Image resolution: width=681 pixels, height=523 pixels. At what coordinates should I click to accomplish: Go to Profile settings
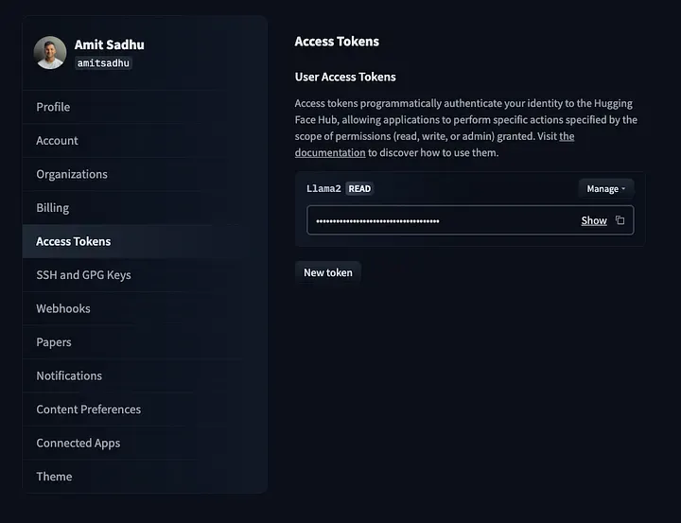tap(53, 107)
